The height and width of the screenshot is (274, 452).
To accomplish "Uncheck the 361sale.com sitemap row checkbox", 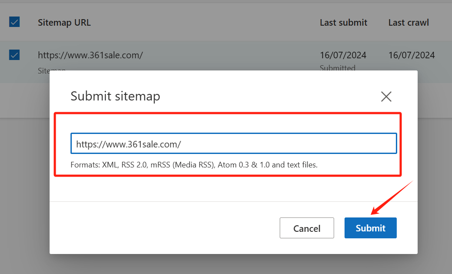I will click(14, 55).
